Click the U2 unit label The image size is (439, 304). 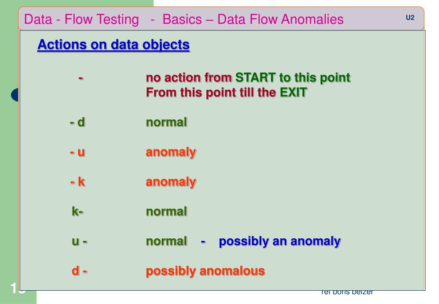410,18
